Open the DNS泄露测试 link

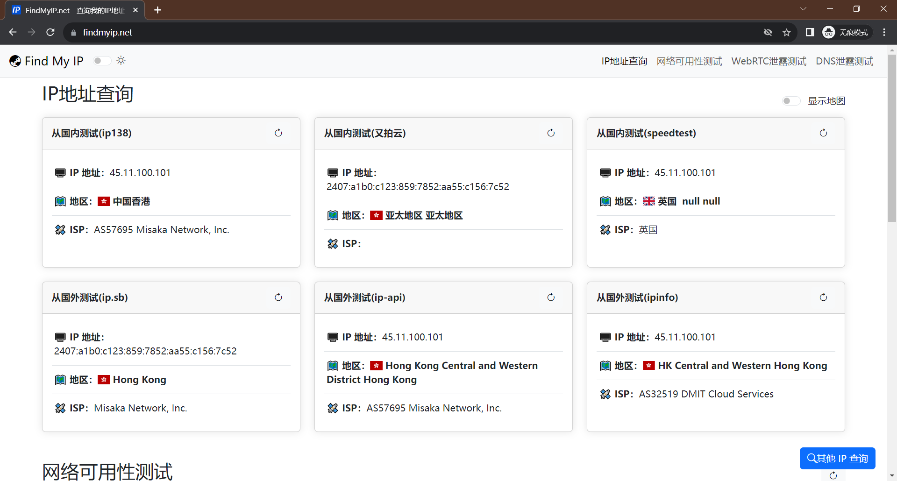[844, 61]
